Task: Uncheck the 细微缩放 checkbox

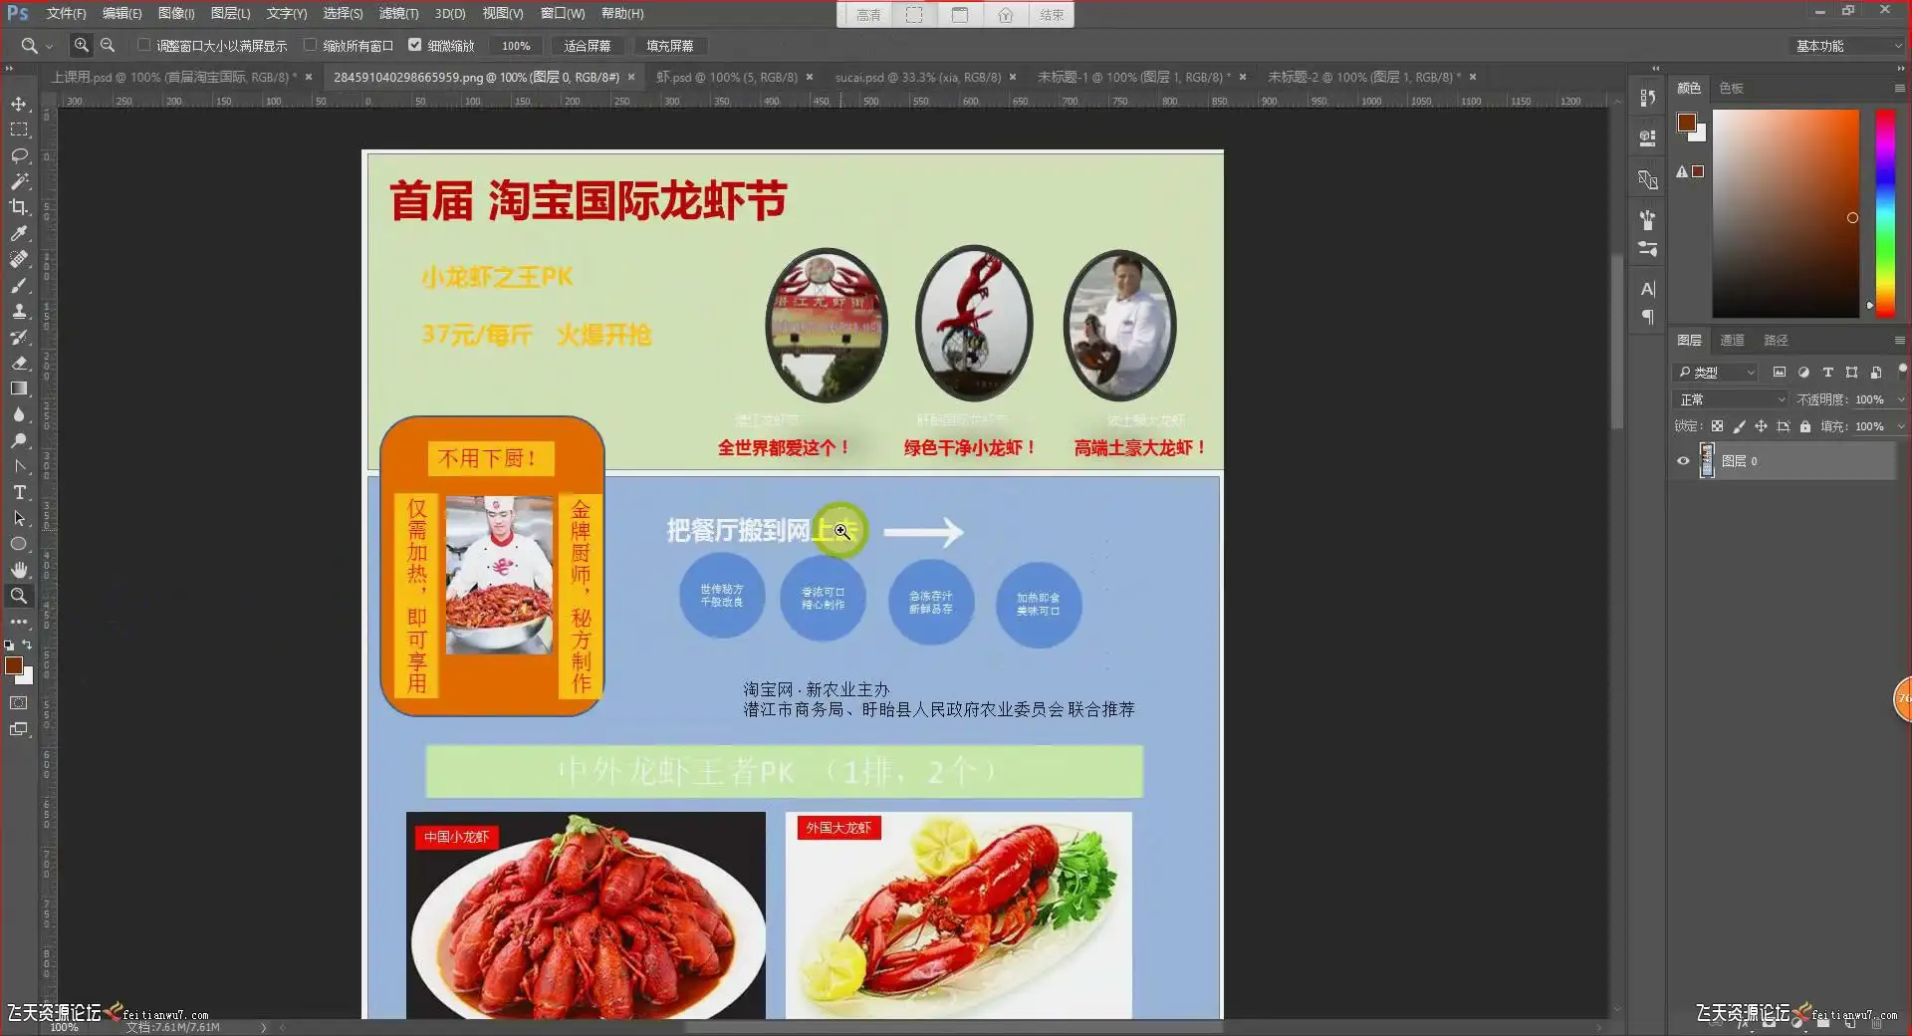Action: point(415,45)
